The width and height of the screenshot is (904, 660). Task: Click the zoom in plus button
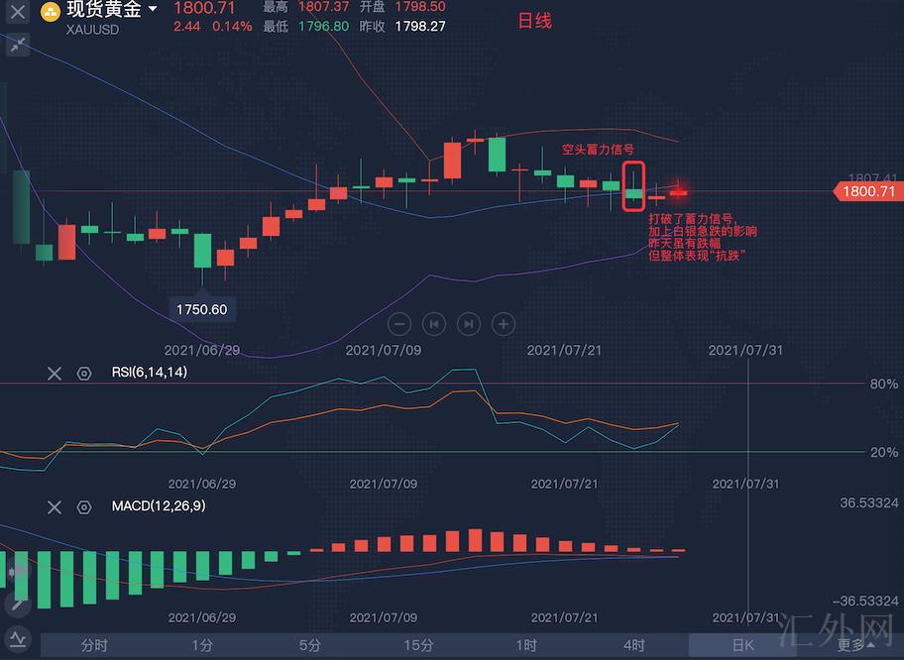[504, 323]
